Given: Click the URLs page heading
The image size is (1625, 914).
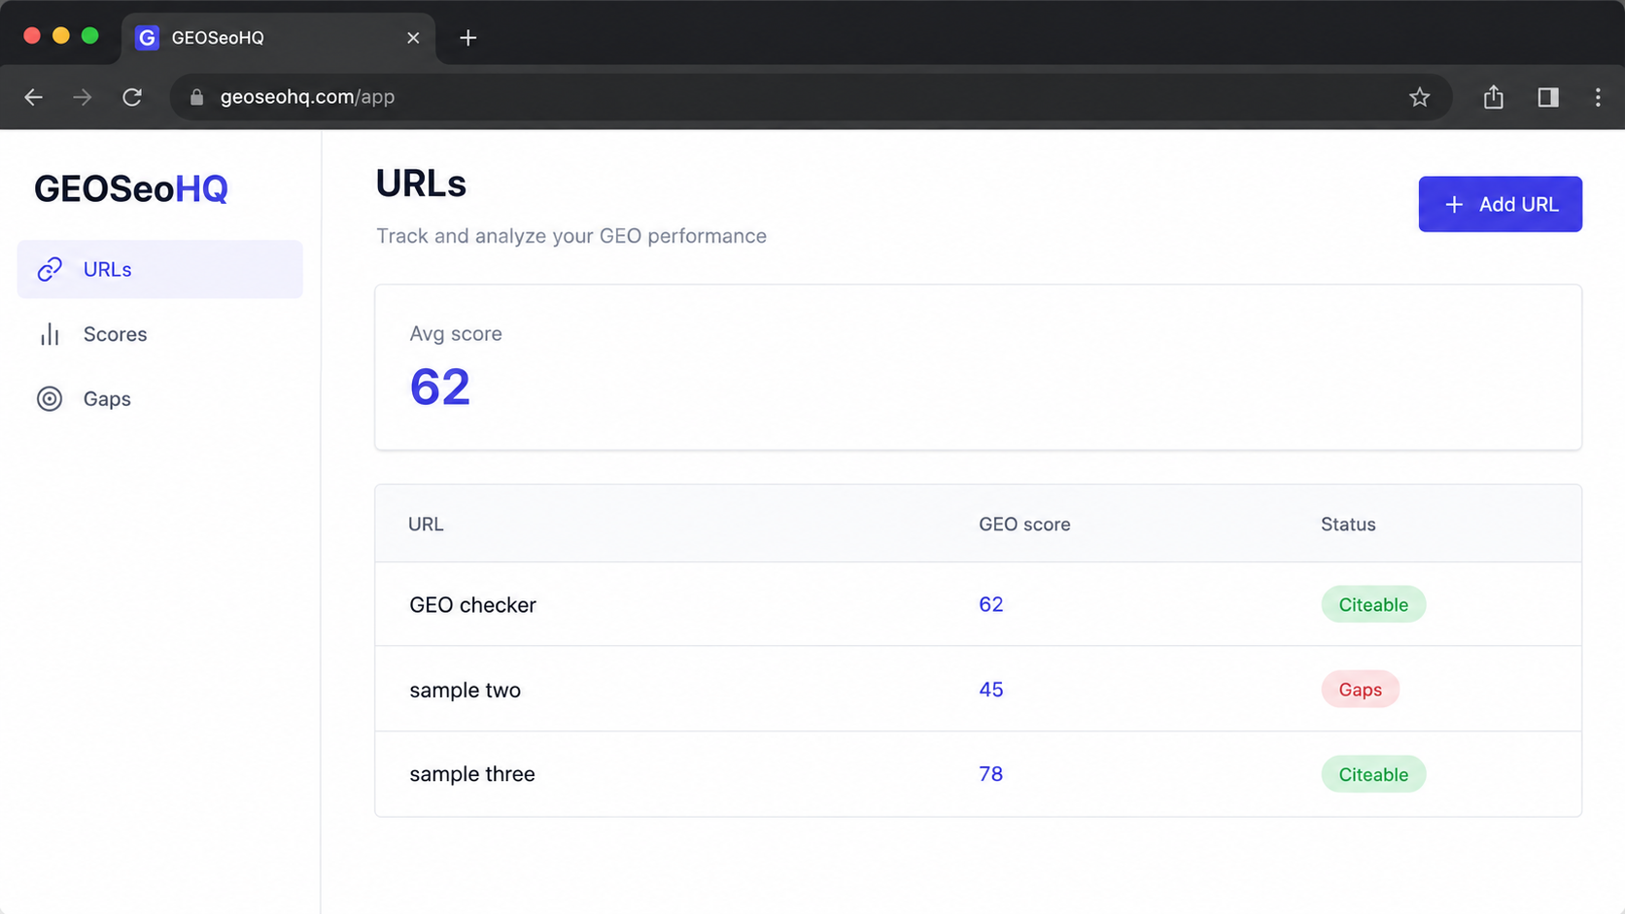Looking at the screenshot, I should tap(421, 184).
